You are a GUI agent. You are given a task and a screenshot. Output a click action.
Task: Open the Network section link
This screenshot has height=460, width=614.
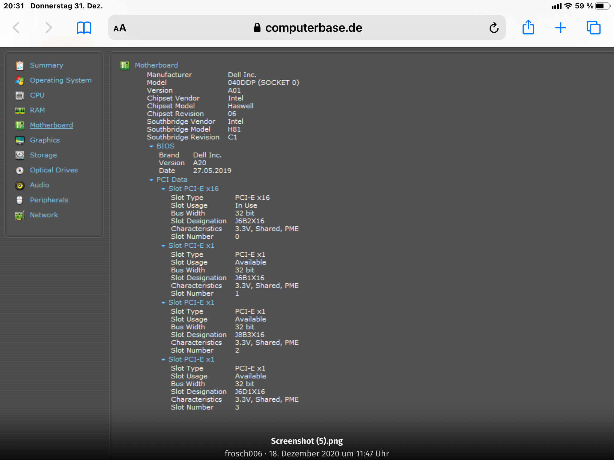click(44, 215)
